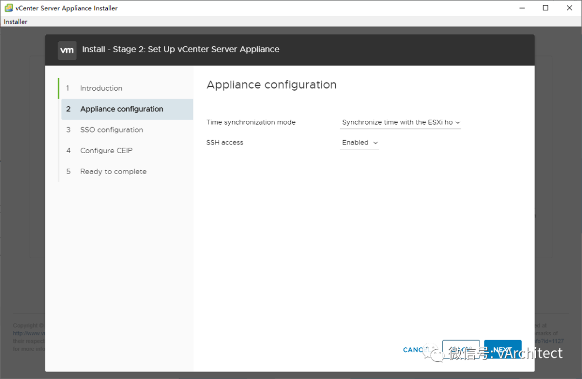582x379 pixels.
Task: Go to the Introduction step
Action: (101, 88)
